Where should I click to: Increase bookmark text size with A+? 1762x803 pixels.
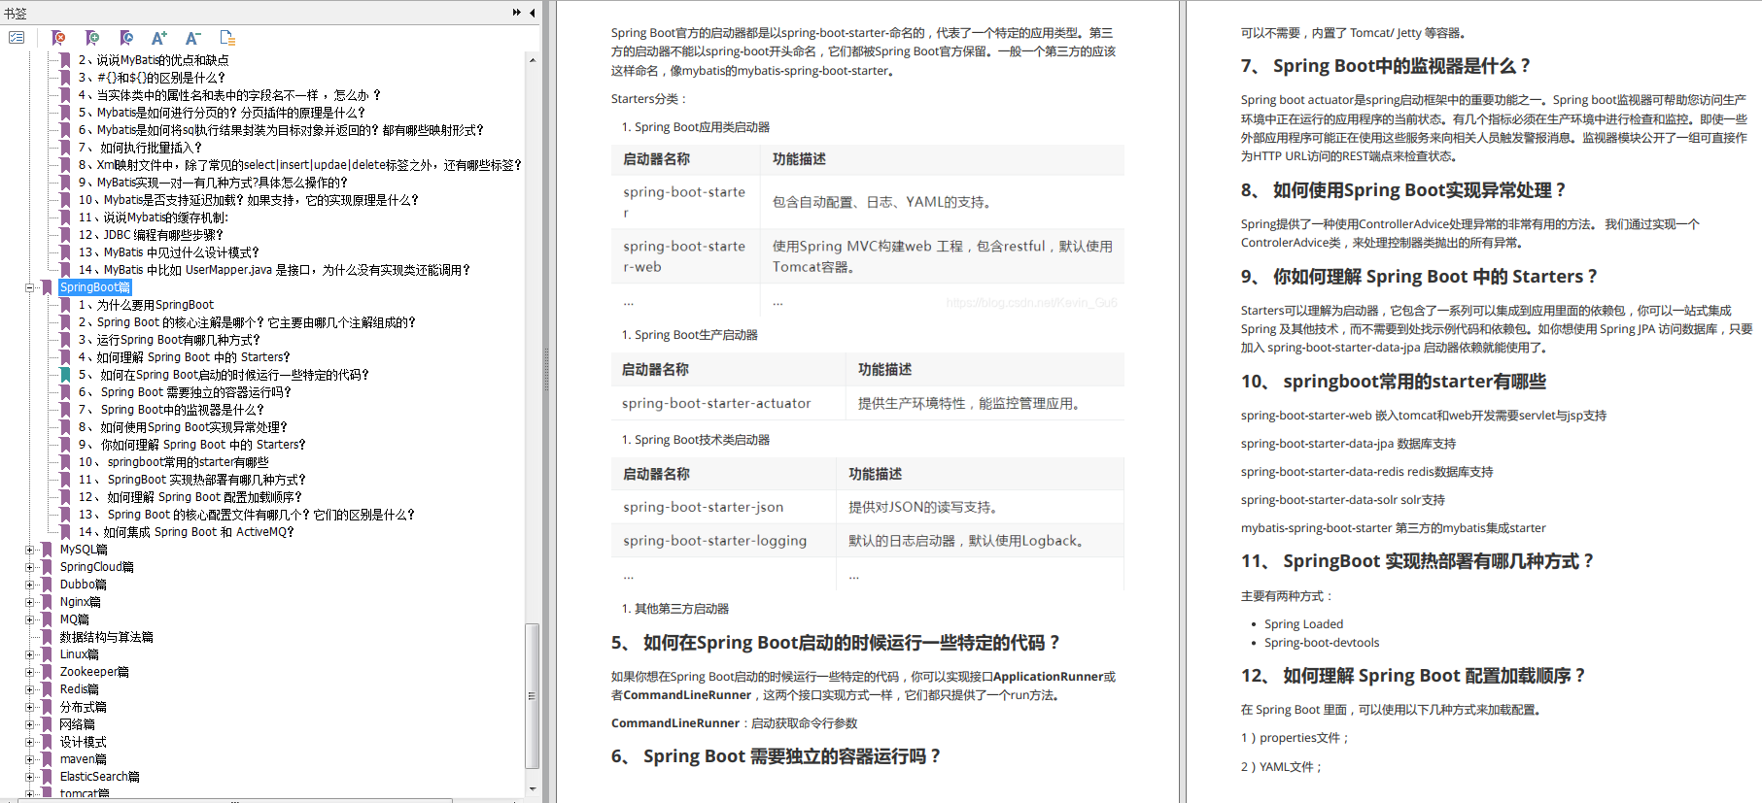pyautogui.click(x=159, y=38)
